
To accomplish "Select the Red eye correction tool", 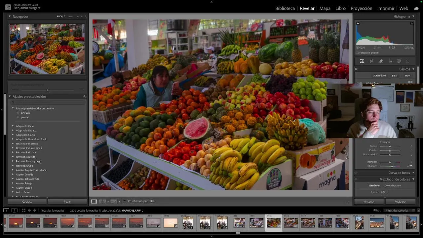I will [x=390, y=61].
